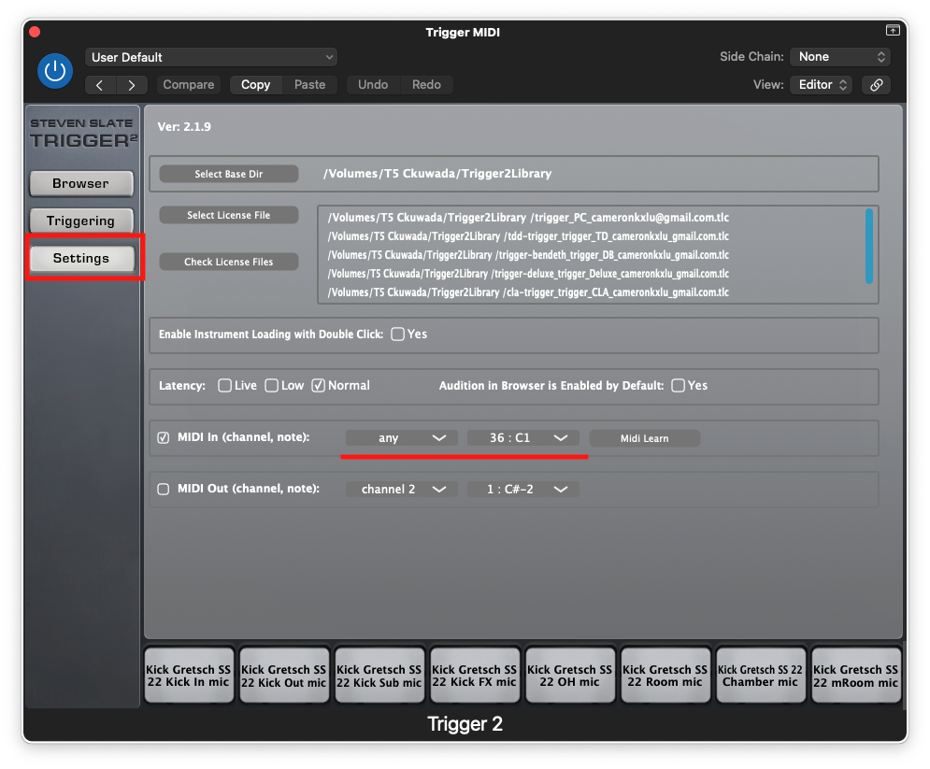Switch to the Browser panel
930x769 pixels.
coord(81,183)
